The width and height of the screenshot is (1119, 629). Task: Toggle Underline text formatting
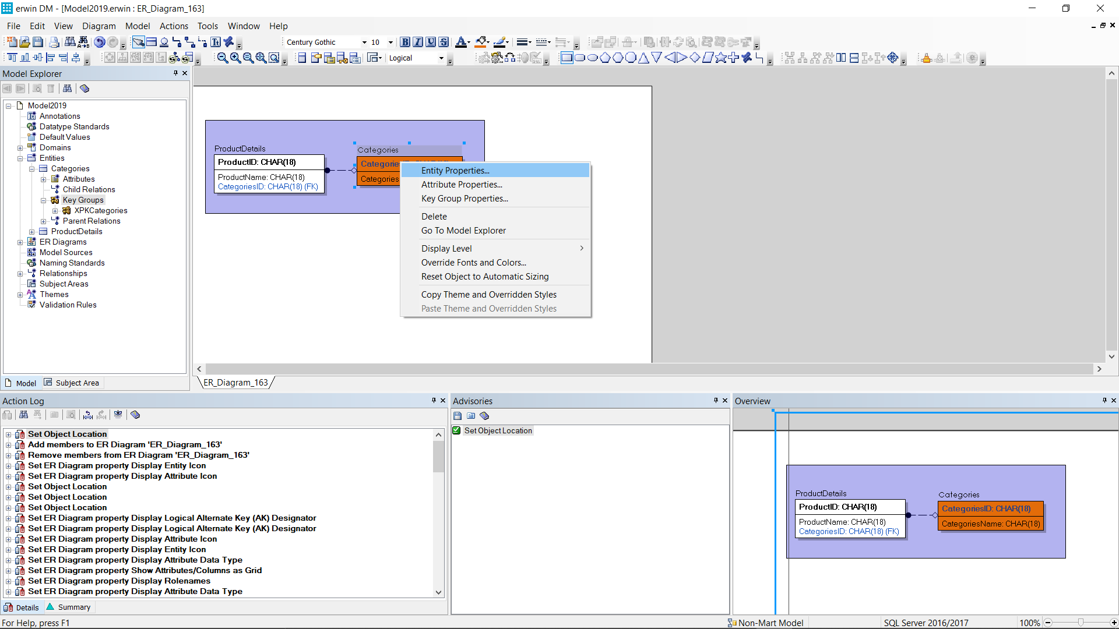(431, 42)
